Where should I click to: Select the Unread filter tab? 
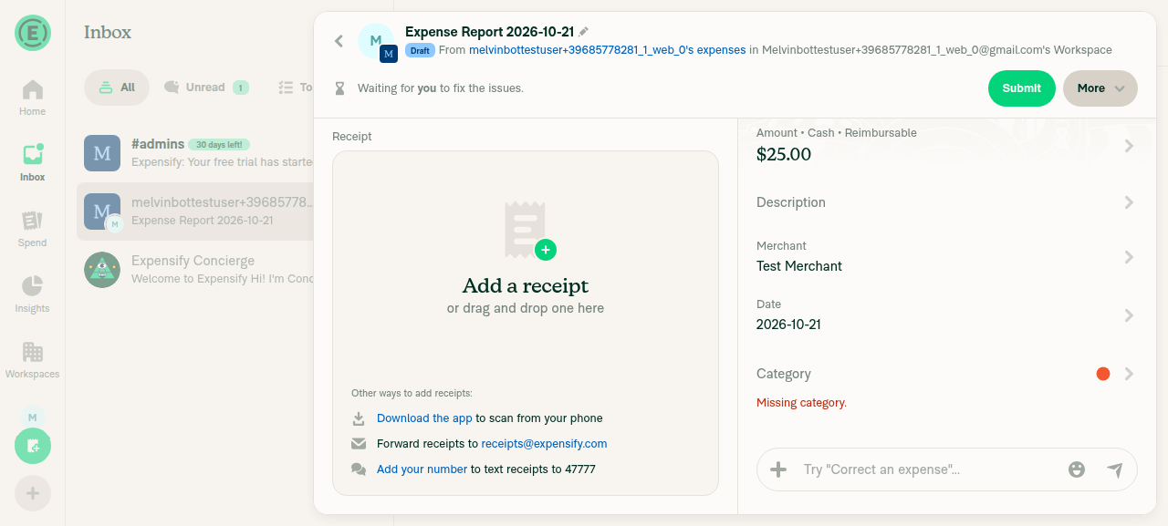click(206, 88)
